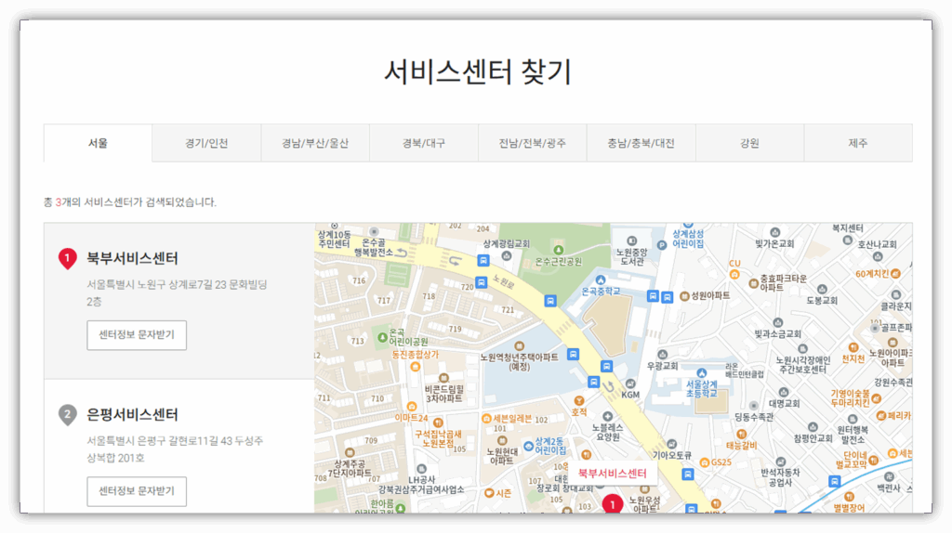952x533 pixels.
Task: Click 센터정보 문자받기 under 북부서비스센터
Action: [137, 334]
